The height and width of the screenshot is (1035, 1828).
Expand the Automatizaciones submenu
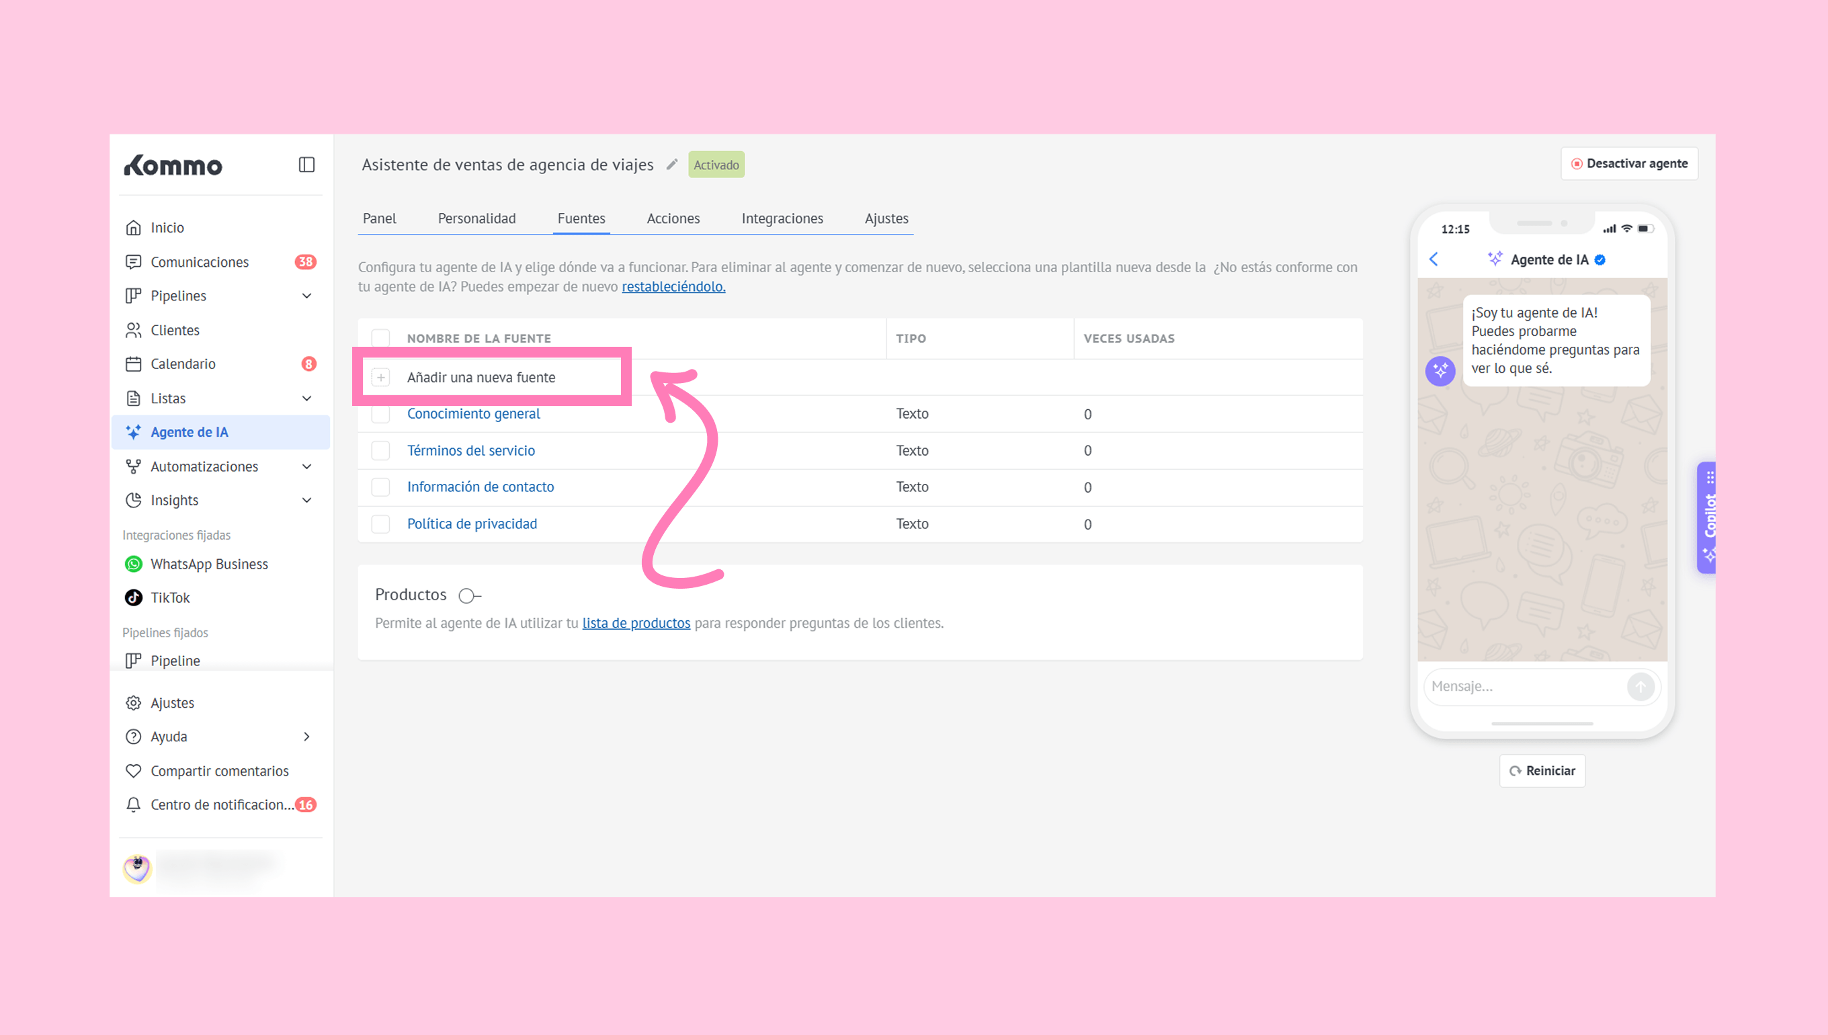click(x=307, y=466)
